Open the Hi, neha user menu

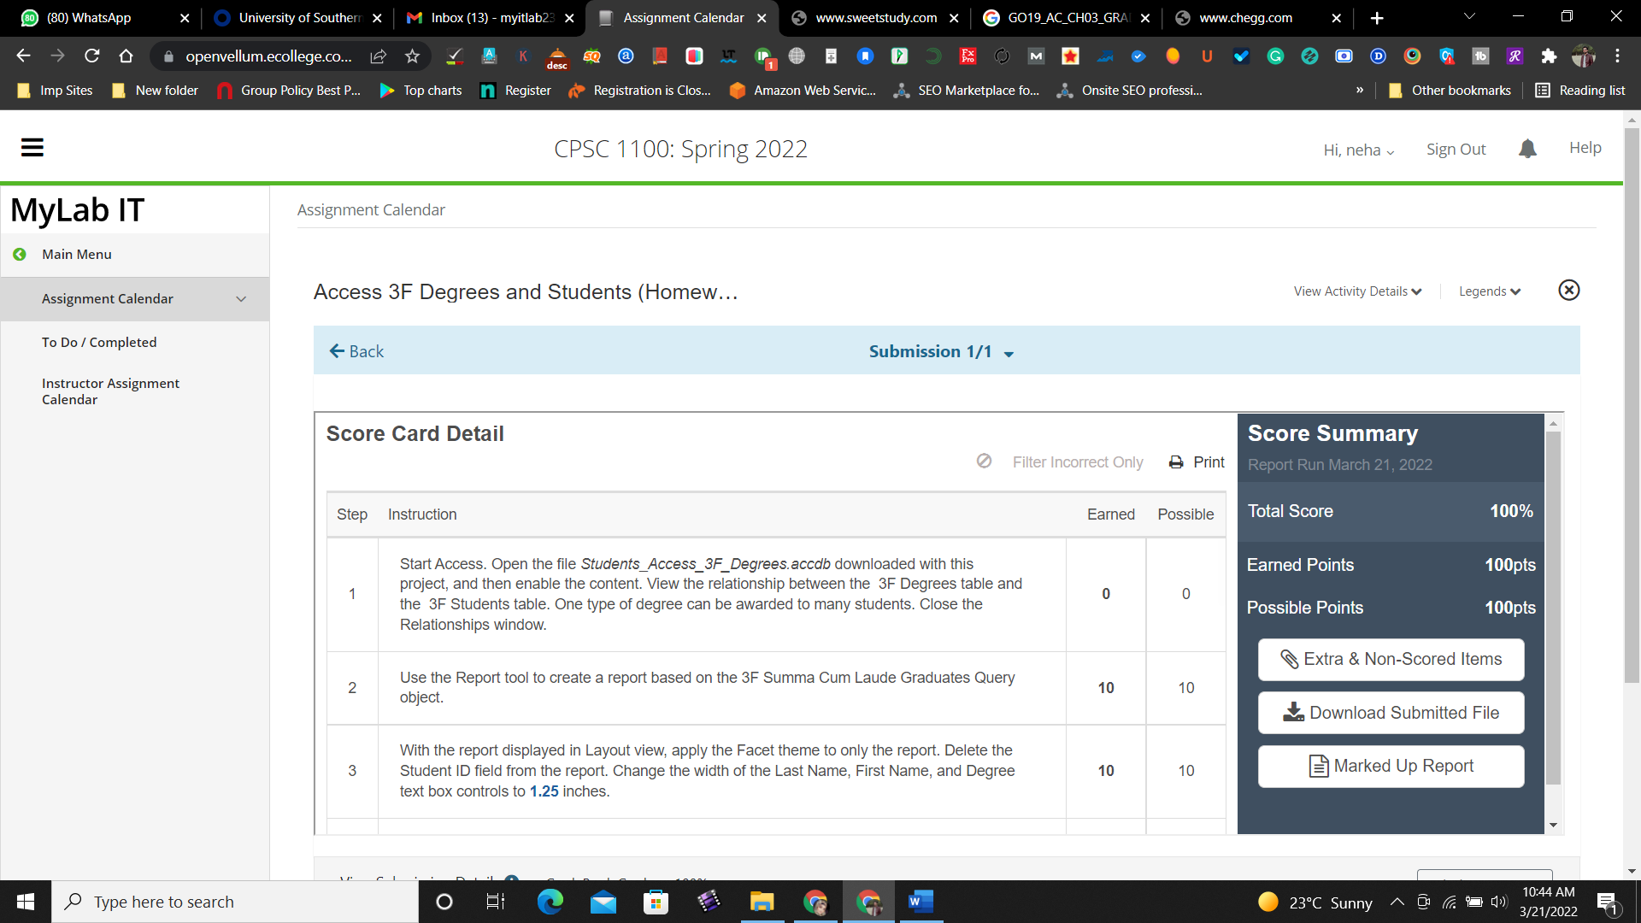[x=1359, y=150]
